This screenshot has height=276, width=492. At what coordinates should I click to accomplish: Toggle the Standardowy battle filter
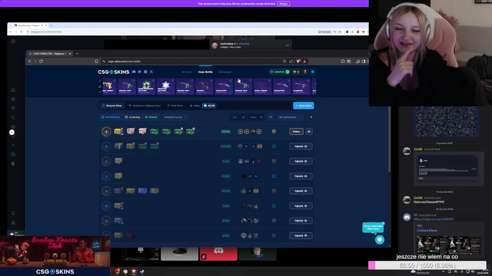coord(111,117)
